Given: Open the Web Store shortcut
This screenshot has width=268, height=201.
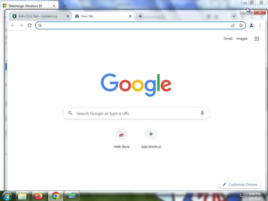Looking at the screenshot, I should (x=122, y=138).
